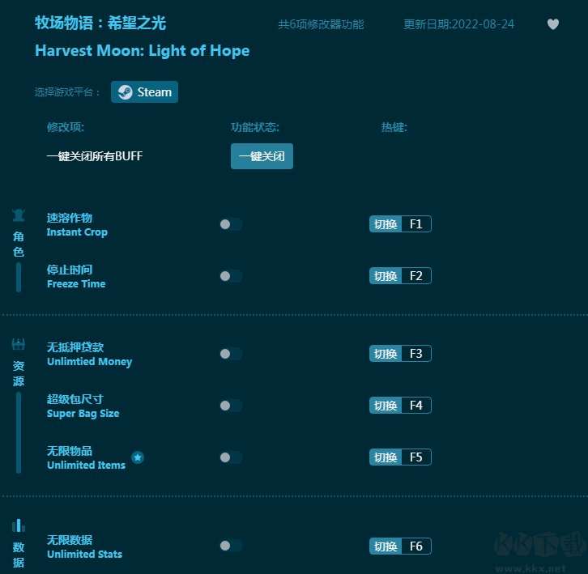Click the 停止时间 Chinese label
Viewport: 588px width, 574px height.
click(x=70, y=270)
